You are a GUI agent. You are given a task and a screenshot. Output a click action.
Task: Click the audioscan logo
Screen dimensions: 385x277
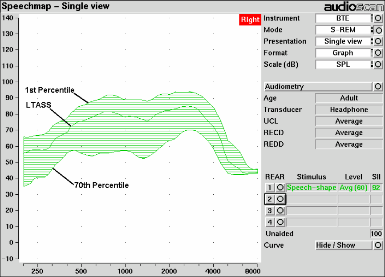click(x=354, y=7)
